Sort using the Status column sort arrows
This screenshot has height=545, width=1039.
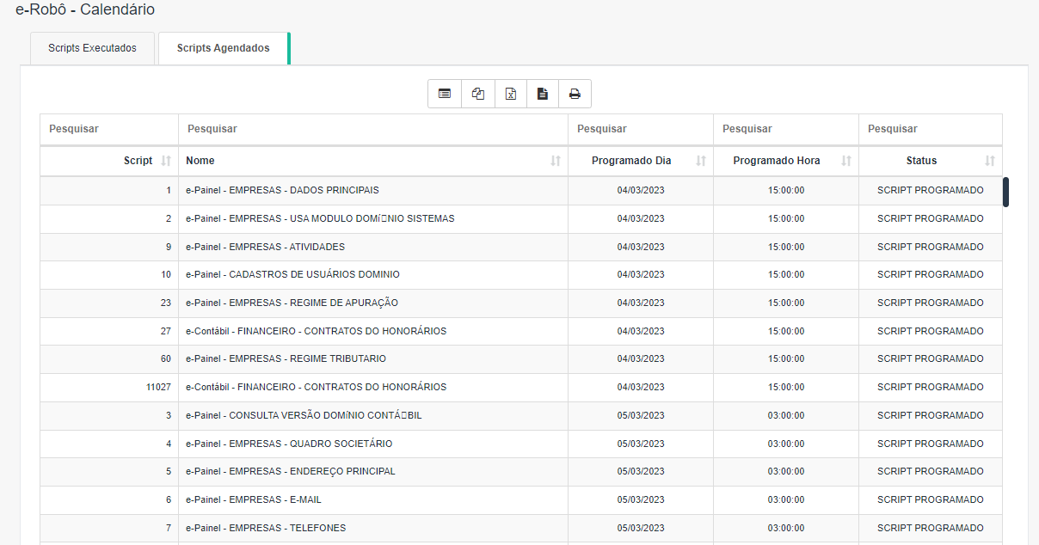point(990,161)
